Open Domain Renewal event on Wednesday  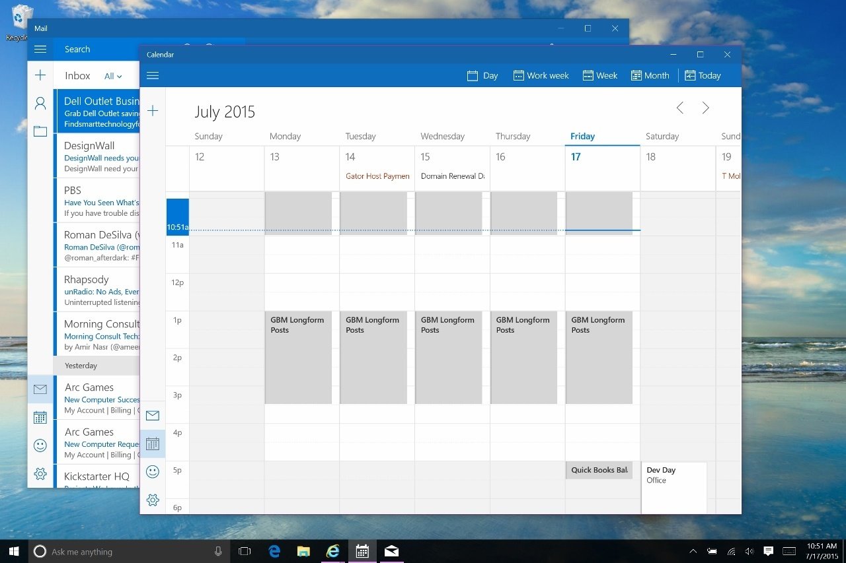click(x=453, y=176)
